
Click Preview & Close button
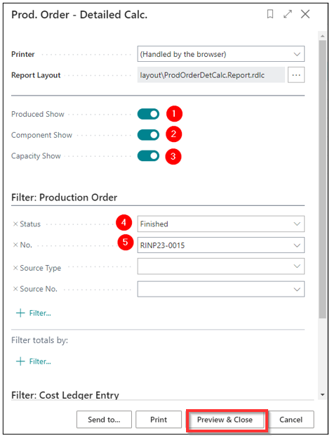(225, 420)
